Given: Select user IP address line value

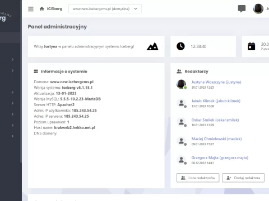Looking at the screenshot, I should coord(84,111).
